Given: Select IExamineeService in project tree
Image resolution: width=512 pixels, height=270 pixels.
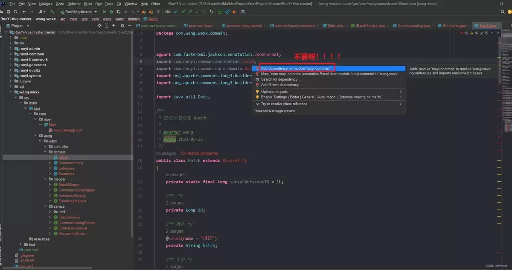Looking at the screenshot, I should [73, 234].
